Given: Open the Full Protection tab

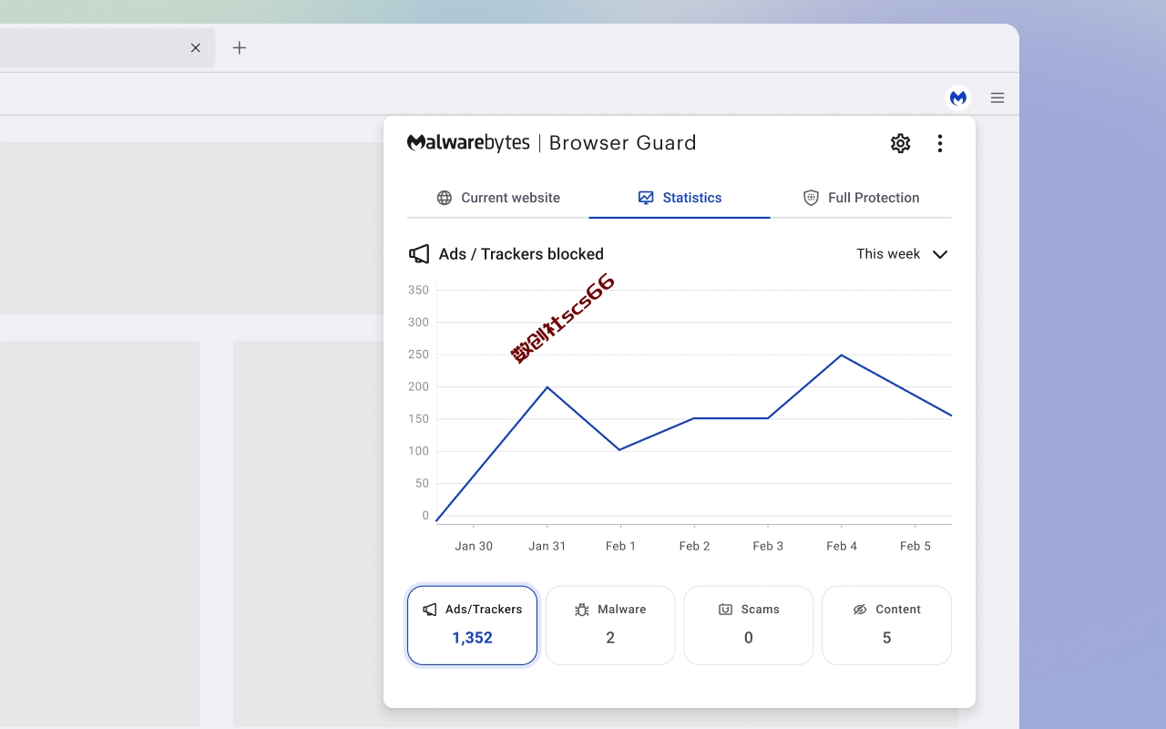Looking at the screenshot, I should point(861,198).
